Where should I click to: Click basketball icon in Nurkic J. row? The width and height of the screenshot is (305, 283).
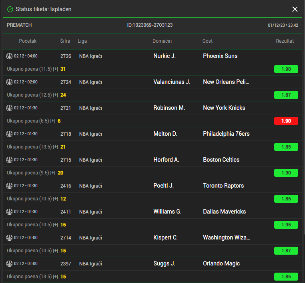pos(9,56)
